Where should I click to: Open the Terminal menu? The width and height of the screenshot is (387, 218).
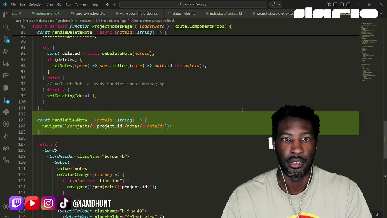click(81, 5)
